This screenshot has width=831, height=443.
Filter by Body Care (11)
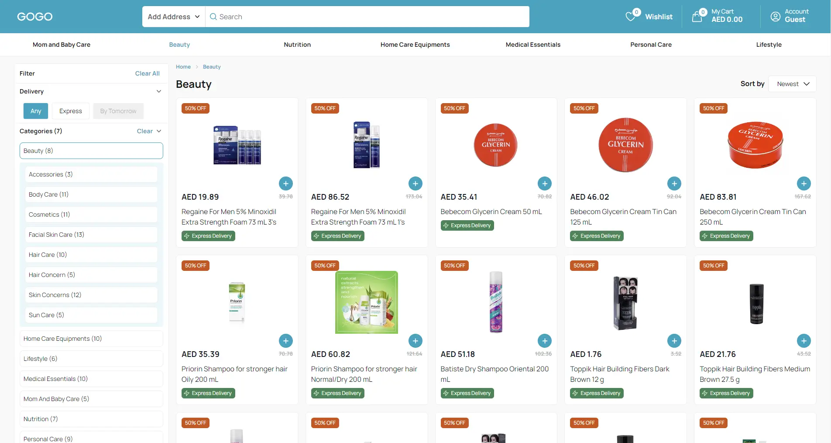(91, 194)
